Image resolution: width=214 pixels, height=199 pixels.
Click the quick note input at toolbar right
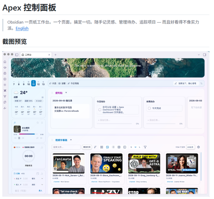[186, 83]
